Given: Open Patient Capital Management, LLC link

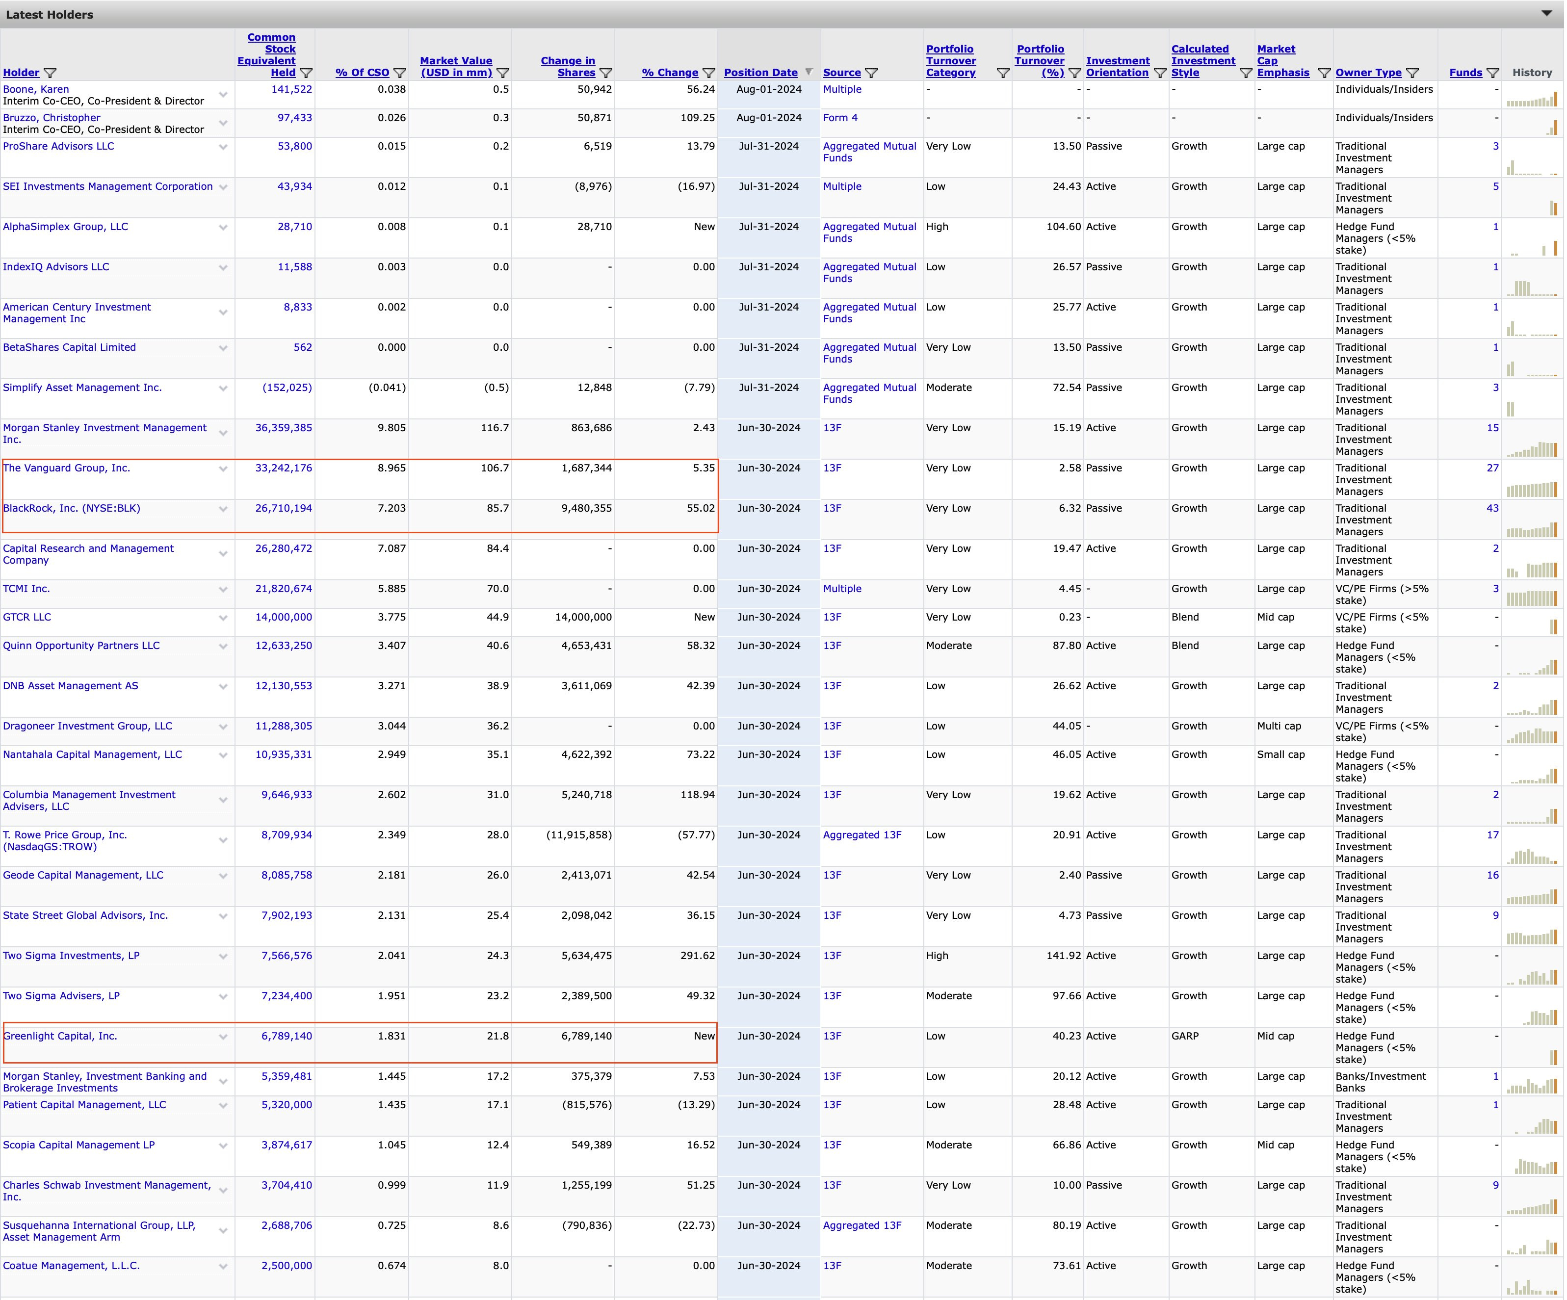Looking at the screenshot, I should coord(84,1104).
